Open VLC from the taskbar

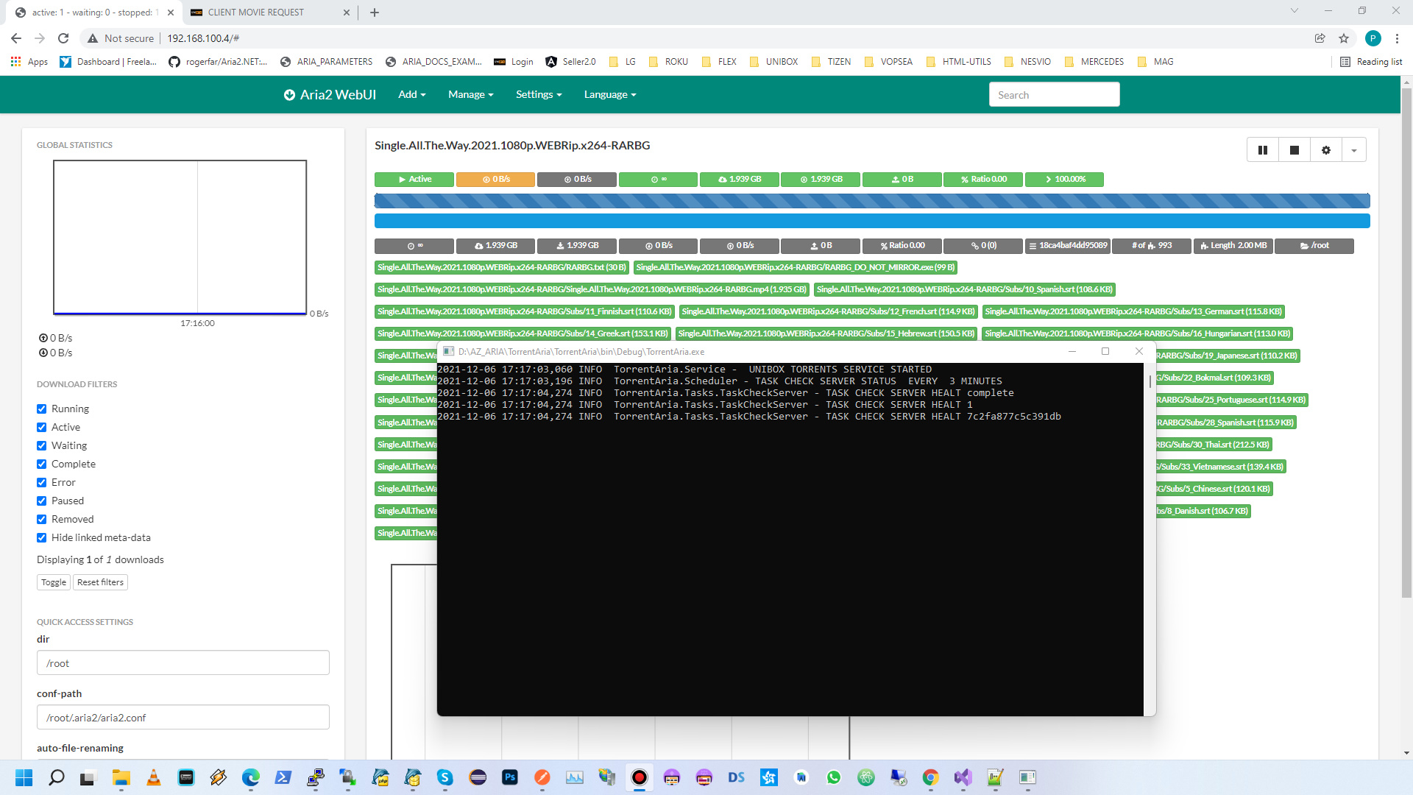point(154,777)
